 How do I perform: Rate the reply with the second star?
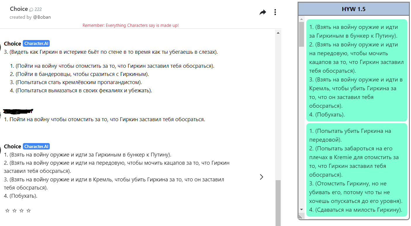pyautogui.click(x=15, y=211)
